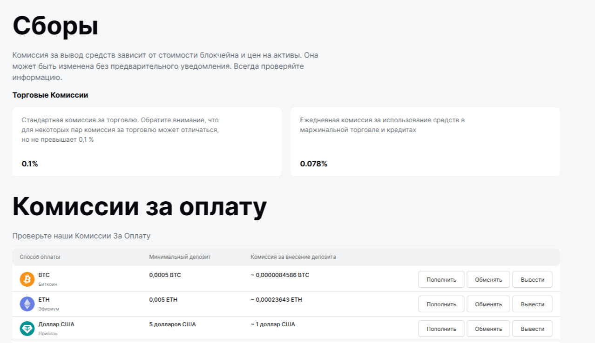Click the 5 долларов США deposit value
This screenshot has height=343, width=595.
[172, 324]
